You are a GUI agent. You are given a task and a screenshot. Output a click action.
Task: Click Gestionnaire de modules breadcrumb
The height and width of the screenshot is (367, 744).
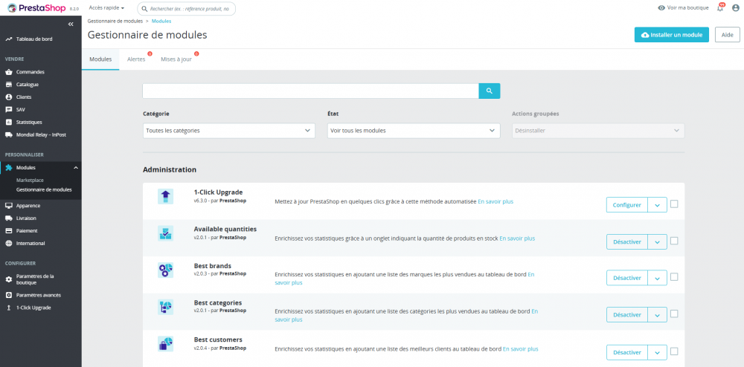[115, 22]
